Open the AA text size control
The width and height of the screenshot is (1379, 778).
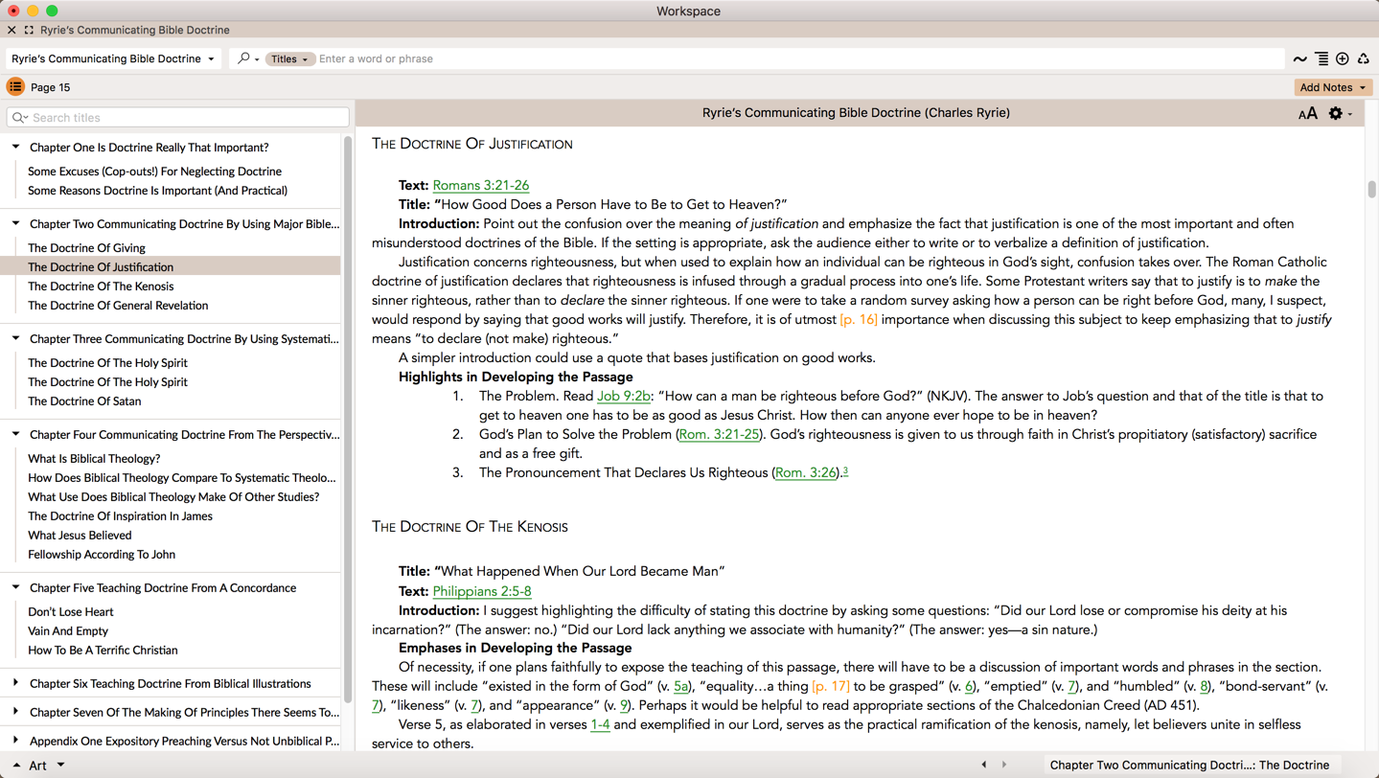click(x=1307, y=113)
